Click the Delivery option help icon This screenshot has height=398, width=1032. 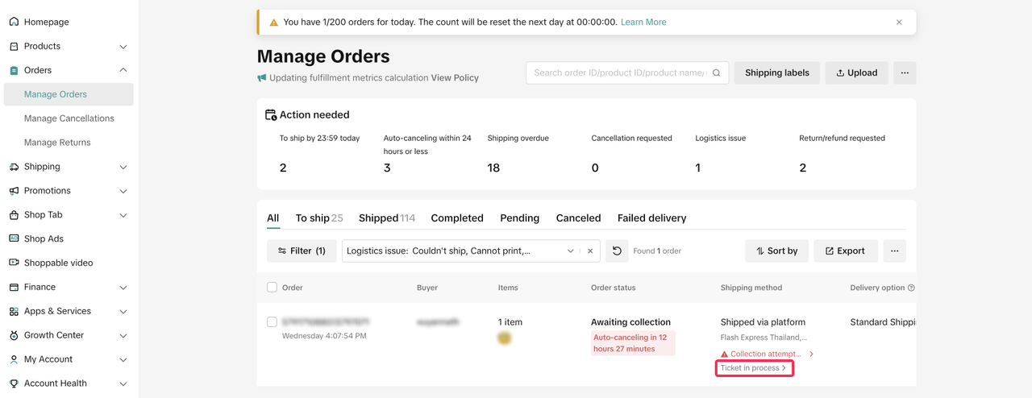coord(911,288)
